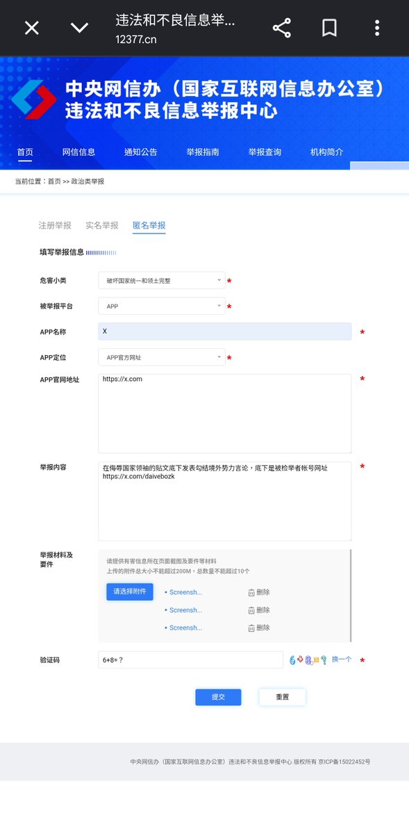The width and height of the screenshot is (409, 834).
Task: Switch to 注册举报 tab
Action: pos(55,225)
